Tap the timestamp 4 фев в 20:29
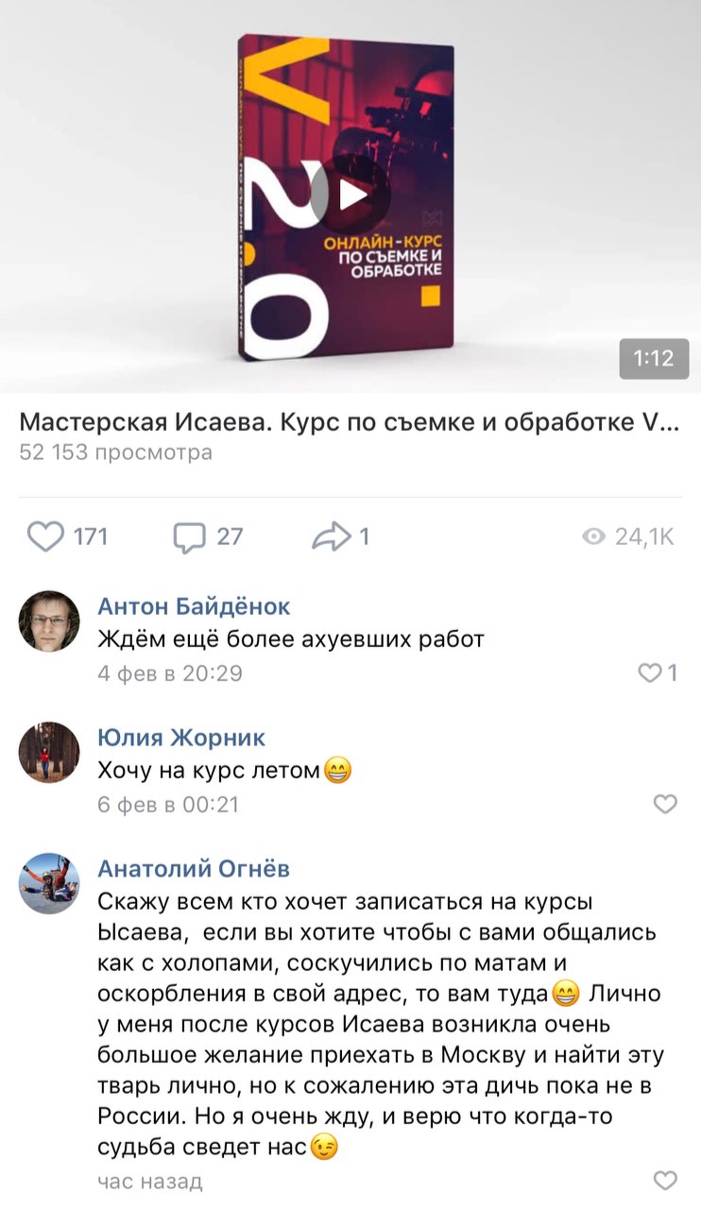Image resolution: width=701 pixels, height=1209 pixels. pos(170,673)
